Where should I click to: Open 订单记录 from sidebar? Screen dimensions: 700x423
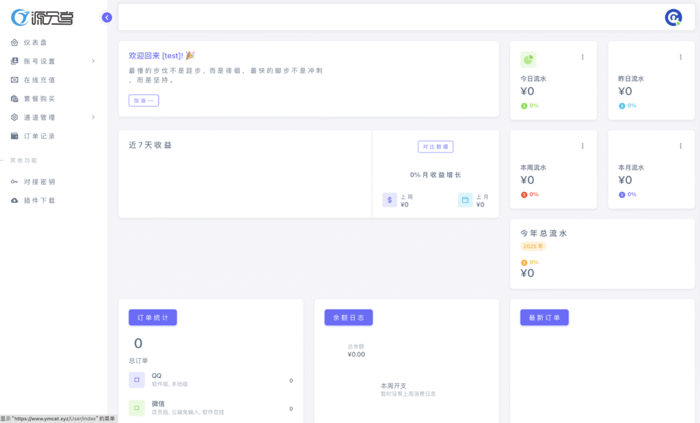(x=39, y=136)
